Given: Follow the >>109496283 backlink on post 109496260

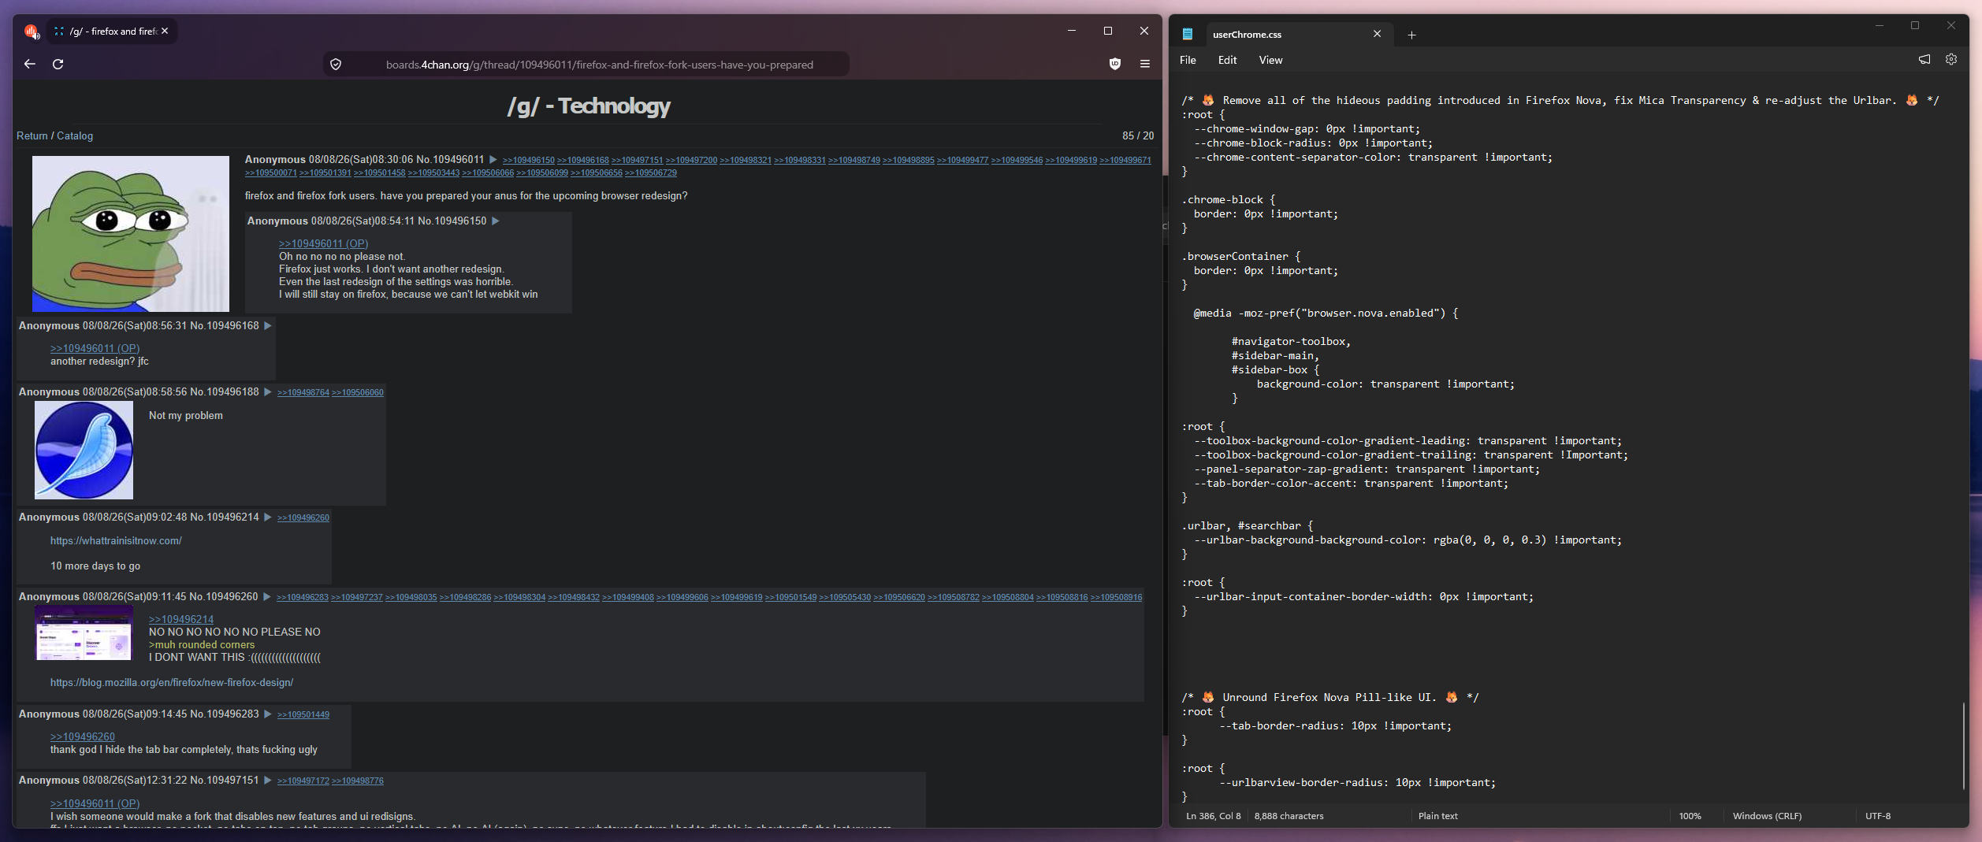Looking at the screenshot, I should coord(303,597).
